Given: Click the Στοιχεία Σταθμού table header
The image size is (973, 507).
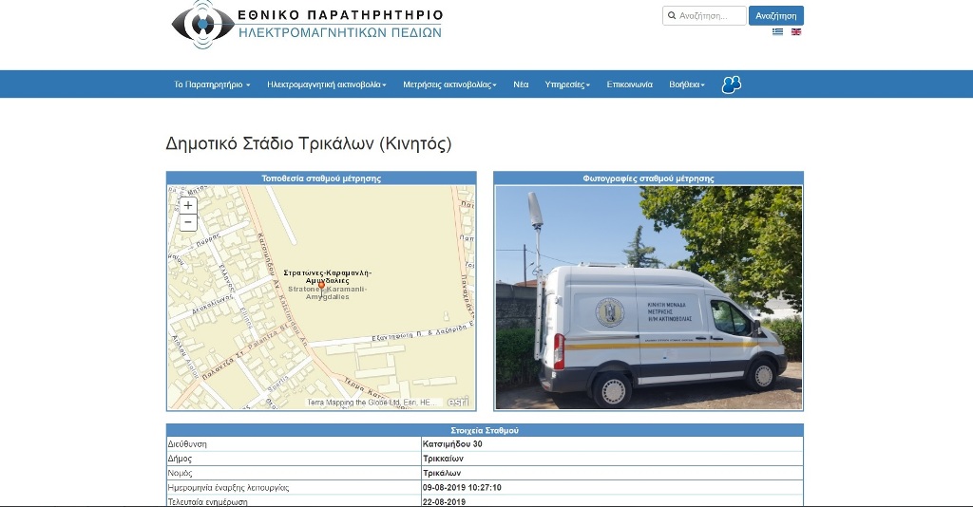Looking at the screenshot, I should (x=485, y=430).
